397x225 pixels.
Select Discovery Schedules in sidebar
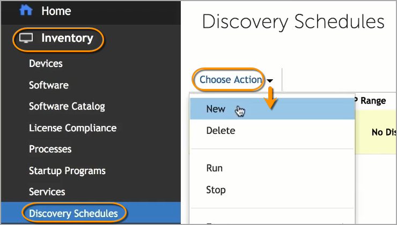pyautogui.click(x=73, y=213)
